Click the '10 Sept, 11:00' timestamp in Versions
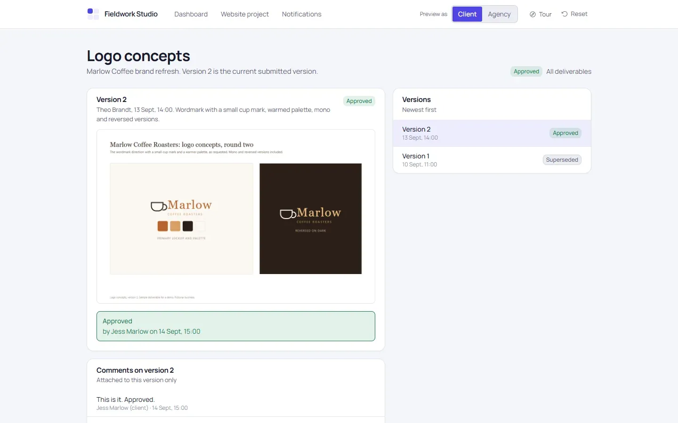Screen dimensions: 678x423 (420, 164)
